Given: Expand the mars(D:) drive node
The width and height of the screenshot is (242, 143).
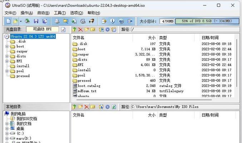Looking at the screenshot, I should (7, 138).
